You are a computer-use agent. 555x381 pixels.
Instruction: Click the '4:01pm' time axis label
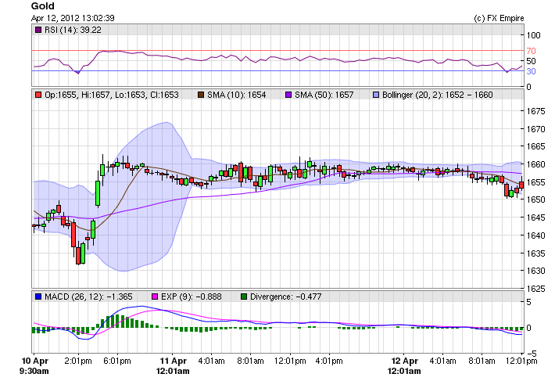[329, 361]
